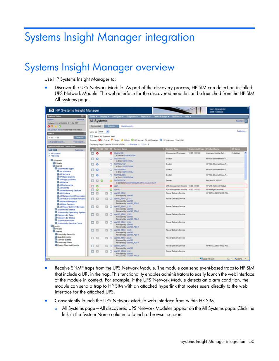Click critical health icon for ups1 row
The height and width of the screenshot is (361, 279).
[x=111, y=186]
